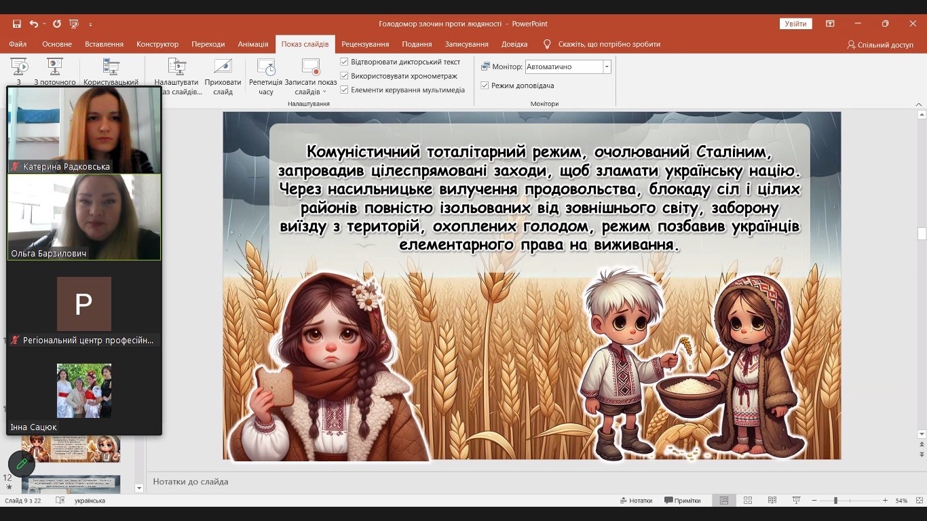Record the slide show

(x=309, y=71)
